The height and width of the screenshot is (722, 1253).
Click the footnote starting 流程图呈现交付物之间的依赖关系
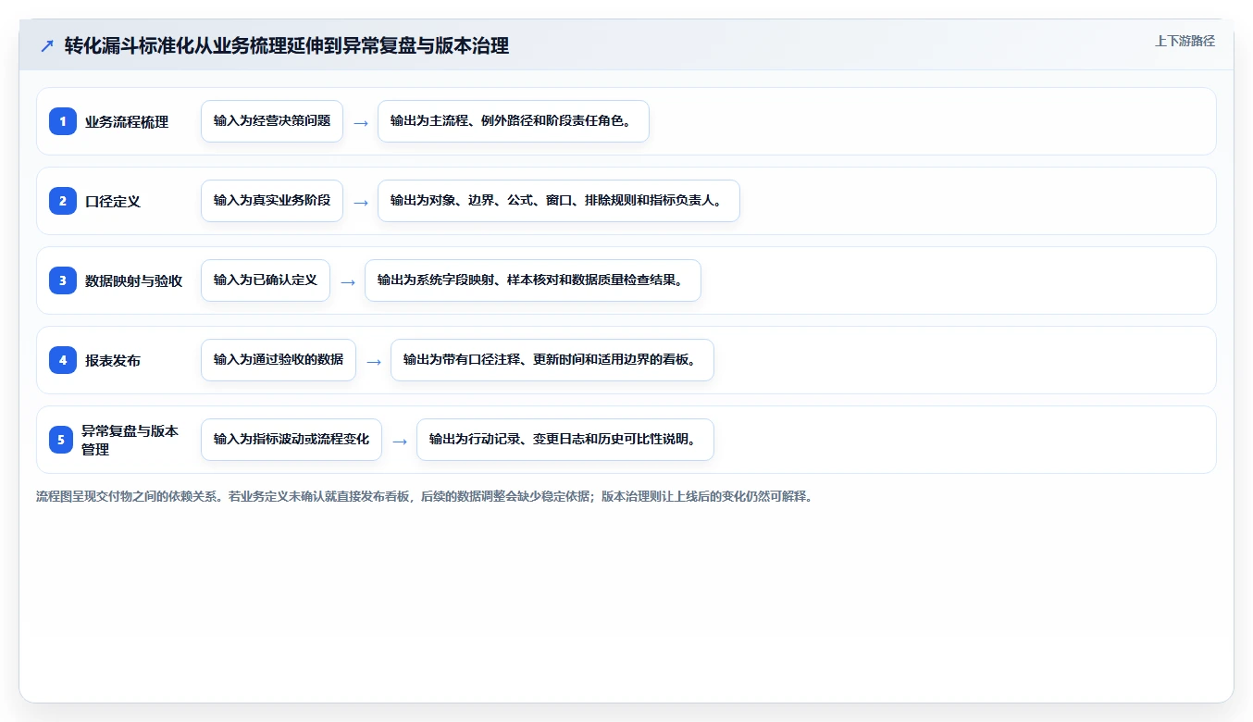coord(425,497)
